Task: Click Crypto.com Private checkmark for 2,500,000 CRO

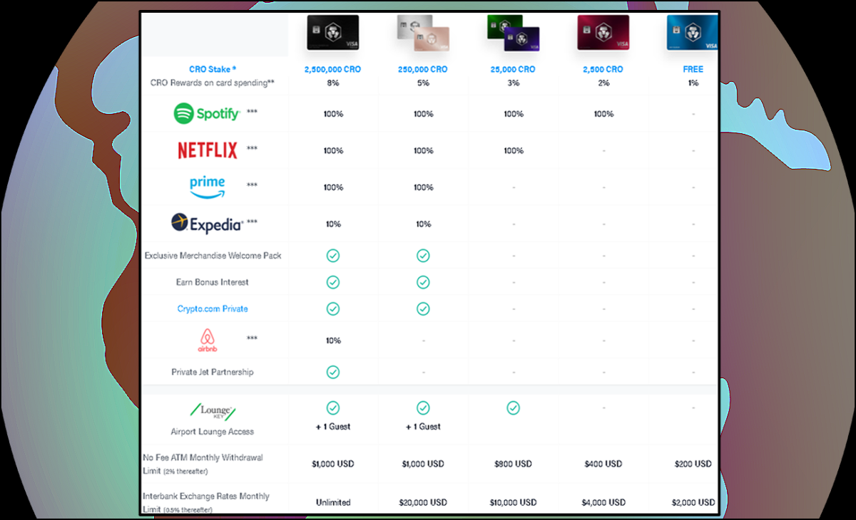Action: click(x=333, y=309)
